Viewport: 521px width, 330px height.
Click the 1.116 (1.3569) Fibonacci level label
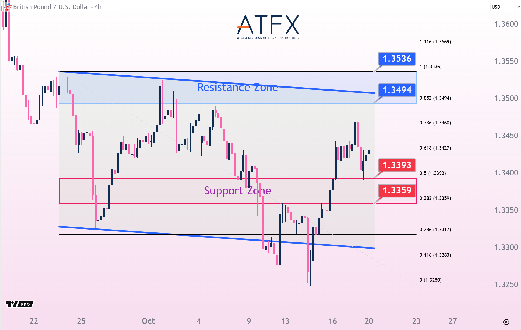(x=435, y=42)
